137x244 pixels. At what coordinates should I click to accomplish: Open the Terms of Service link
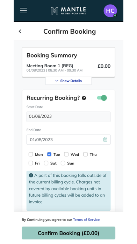(x=86, y=220)
